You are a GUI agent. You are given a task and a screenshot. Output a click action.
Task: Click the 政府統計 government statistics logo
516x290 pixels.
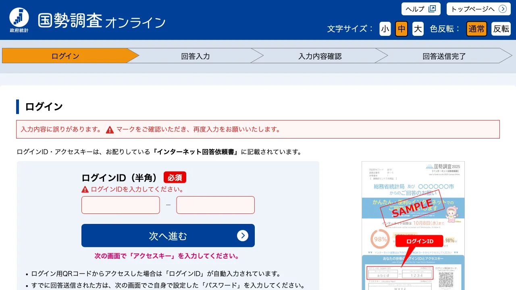(19, 18)
